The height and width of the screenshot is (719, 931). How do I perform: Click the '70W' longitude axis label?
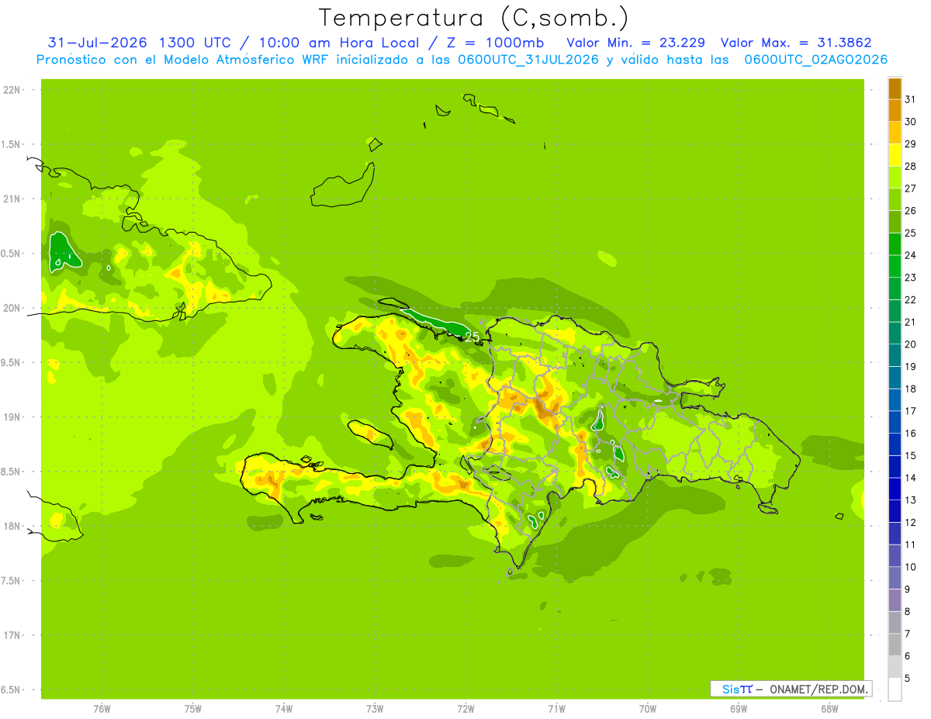click(647, 709)
